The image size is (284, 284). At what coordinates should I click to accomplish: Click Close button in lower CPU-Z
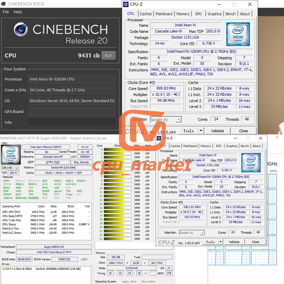255,242
